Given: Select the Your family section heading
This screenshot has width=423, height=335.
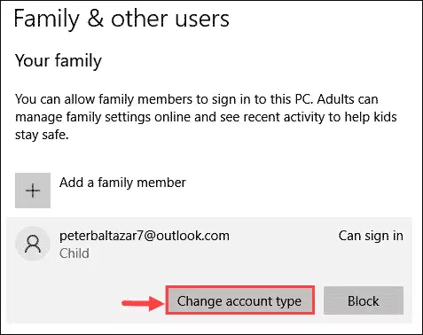Looking at the screenshot, I should tap(59, 61).
